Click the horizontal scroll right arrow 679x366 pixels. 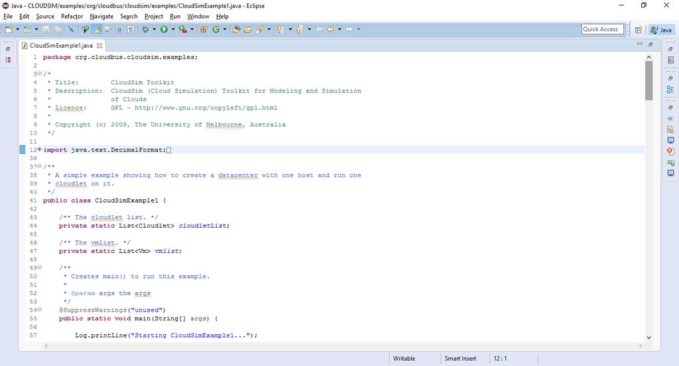click(641, 345)
